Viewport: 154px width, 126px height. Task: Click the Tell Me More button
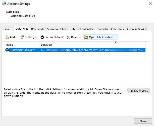[138, 91]
